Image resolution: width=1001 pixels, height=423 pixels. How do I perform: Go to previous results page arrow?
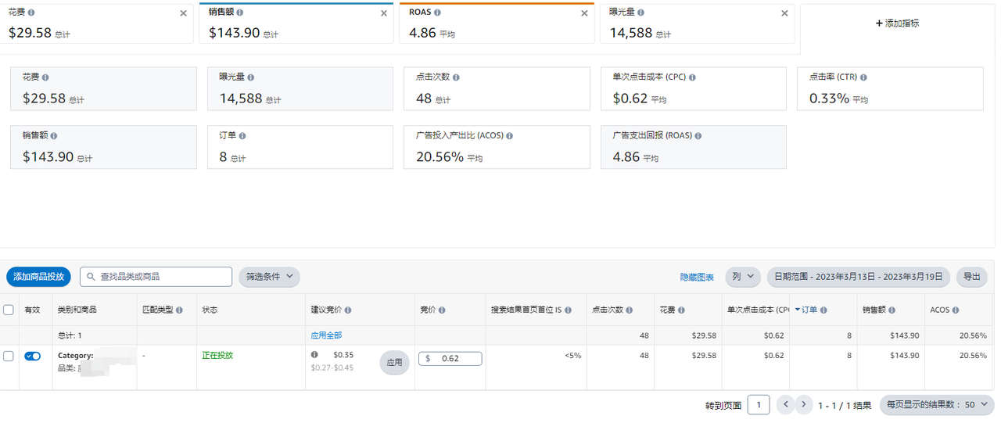[x=785, y=404]
